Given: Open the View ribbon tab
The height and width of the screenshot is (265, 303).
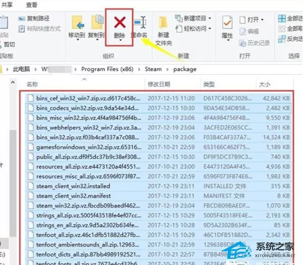Looking at the screenshot, I should click(x=31, y=5).
